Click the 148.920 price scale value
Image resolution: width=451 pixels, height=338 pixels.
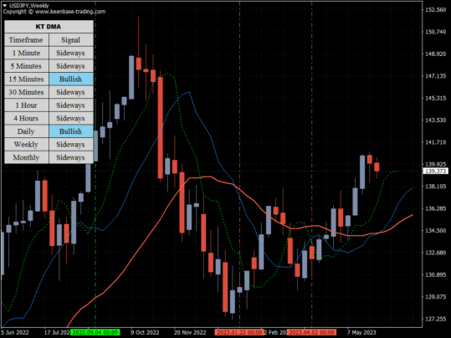[435, 54]
